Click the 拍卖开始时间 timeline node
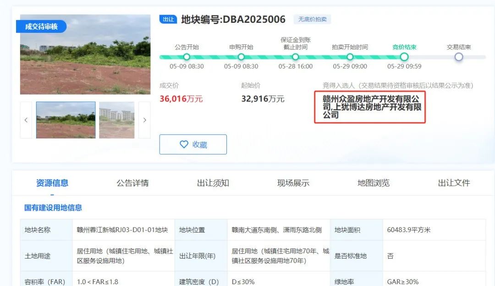 click(x=350, y=57)
